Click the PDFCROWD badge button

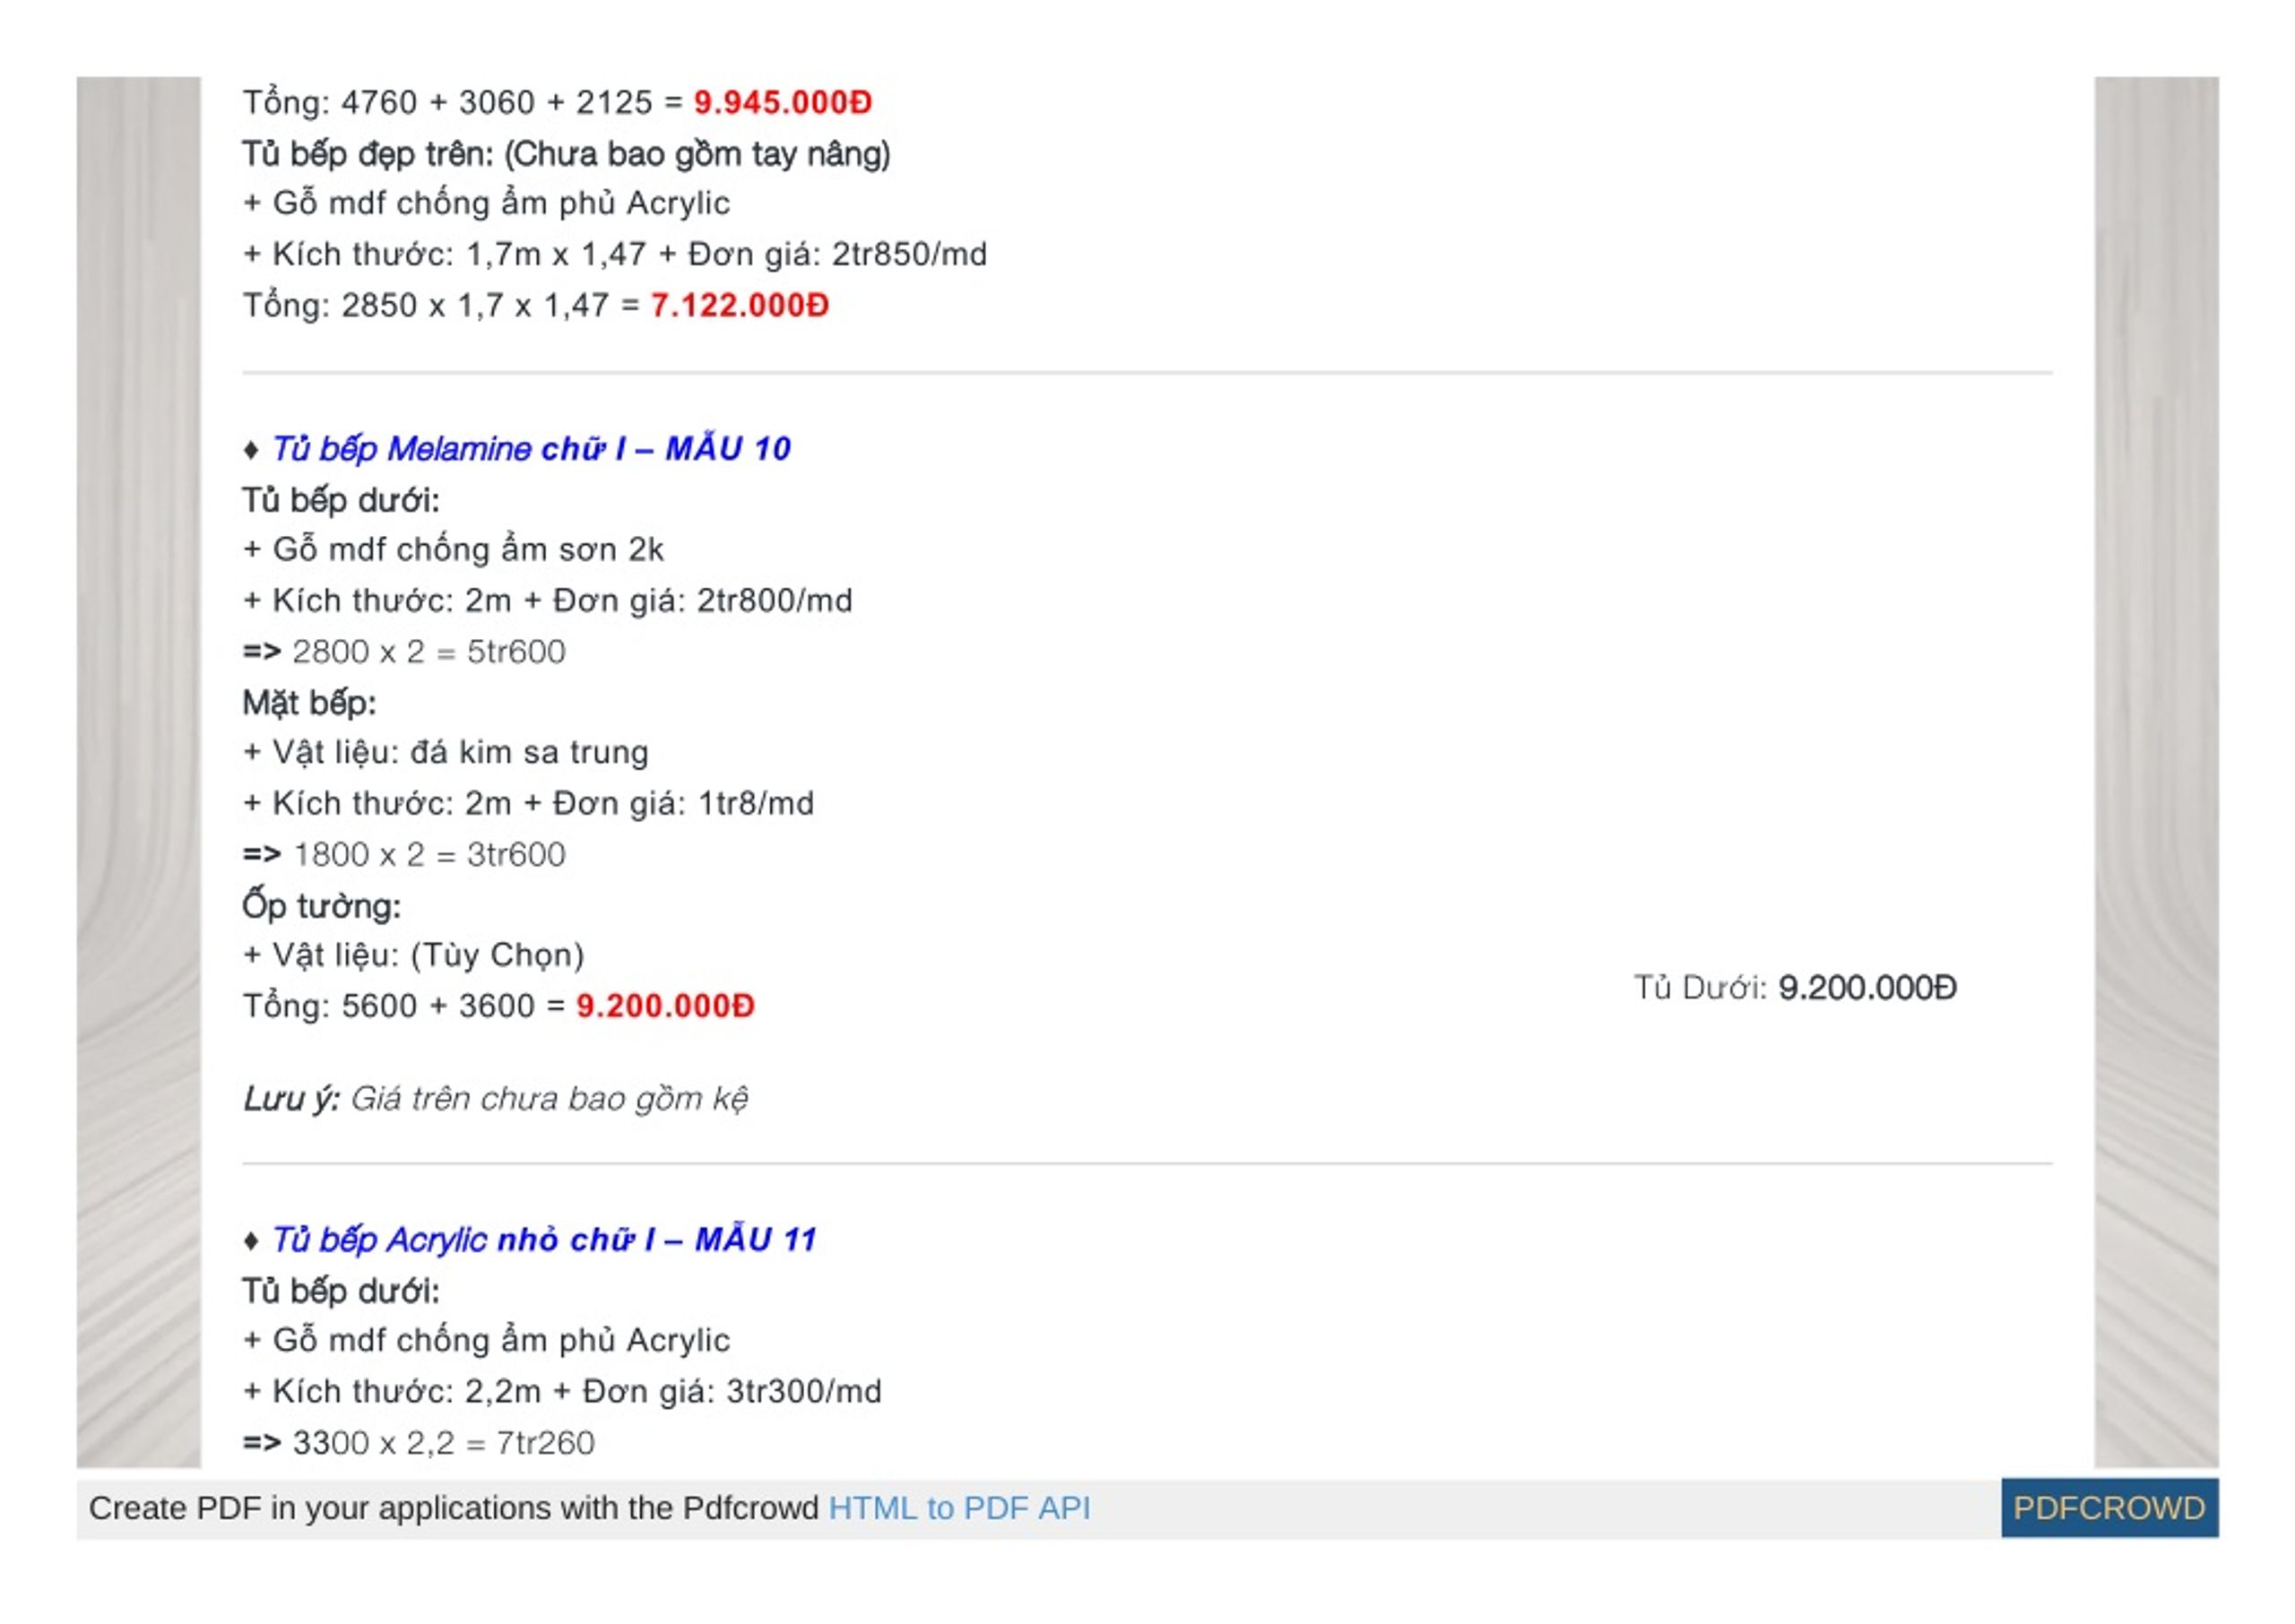point(2108,1507)
